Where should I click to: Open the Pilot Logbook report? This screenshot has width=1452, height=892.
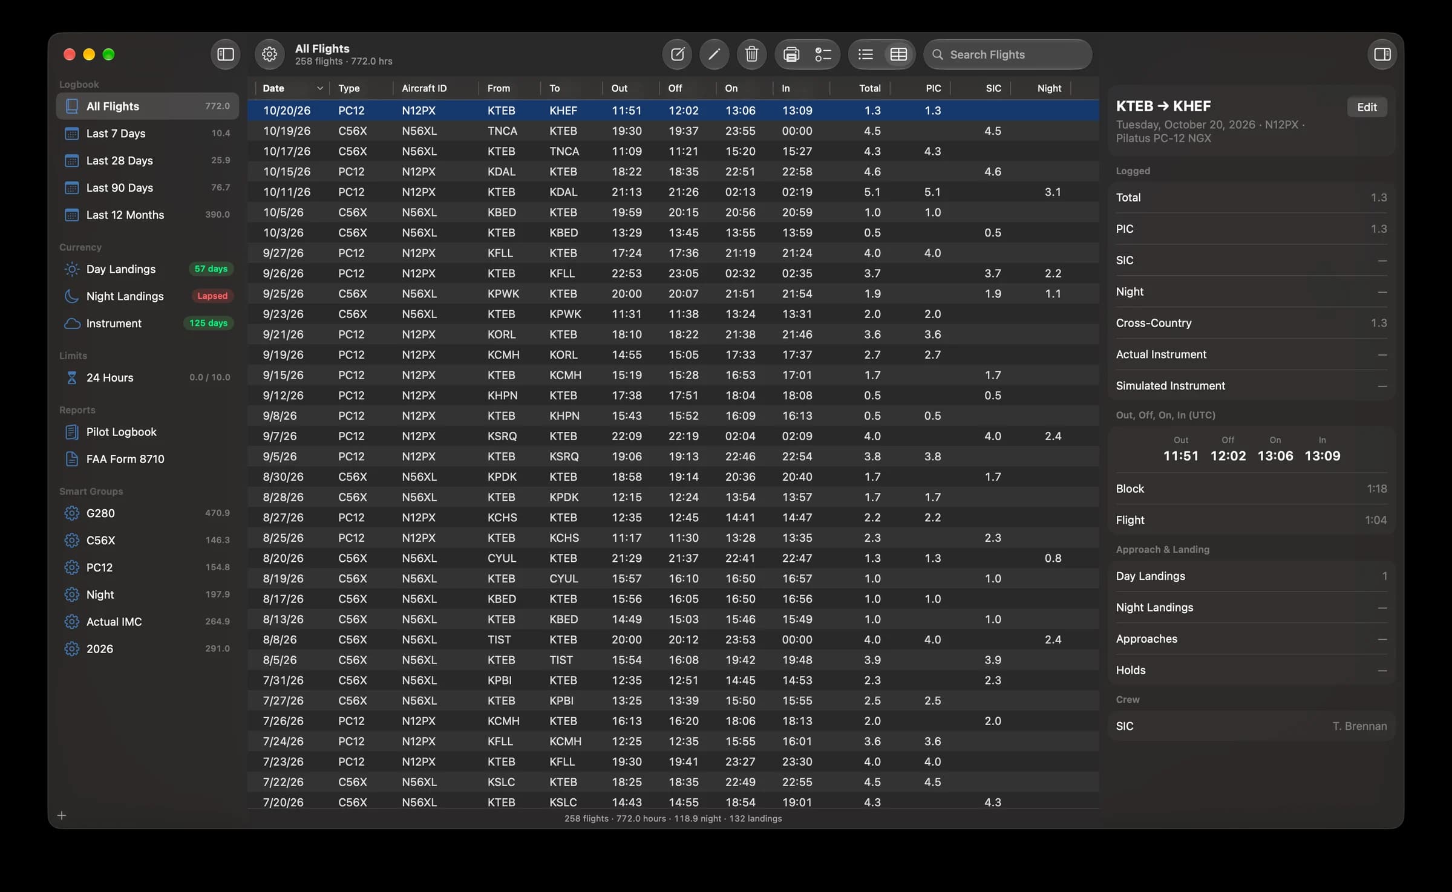147,432
